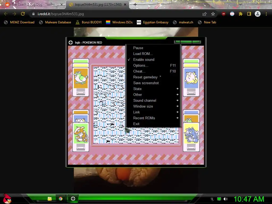This screenshot has height=204, width=272.
Task: Toggle the browser side panel icon
Action: coord(249,14)
